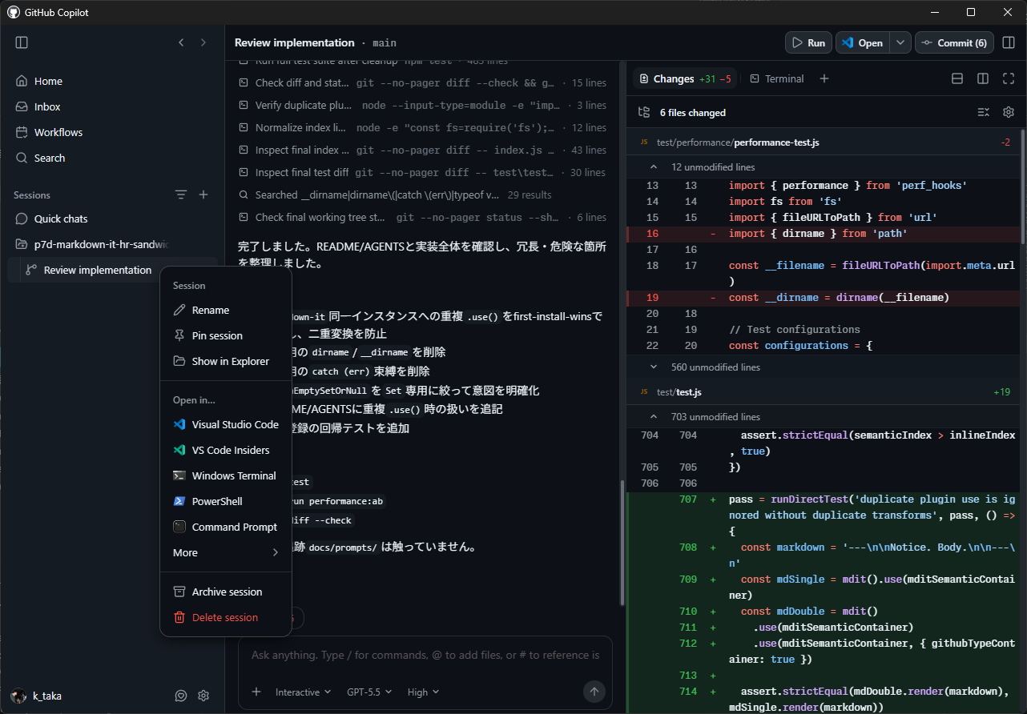The height and width of the screenshot is (714, 1027).
Task: Click the chat pane vertical scrollbar
Action: pyautogui.click(x=621, y=542)
